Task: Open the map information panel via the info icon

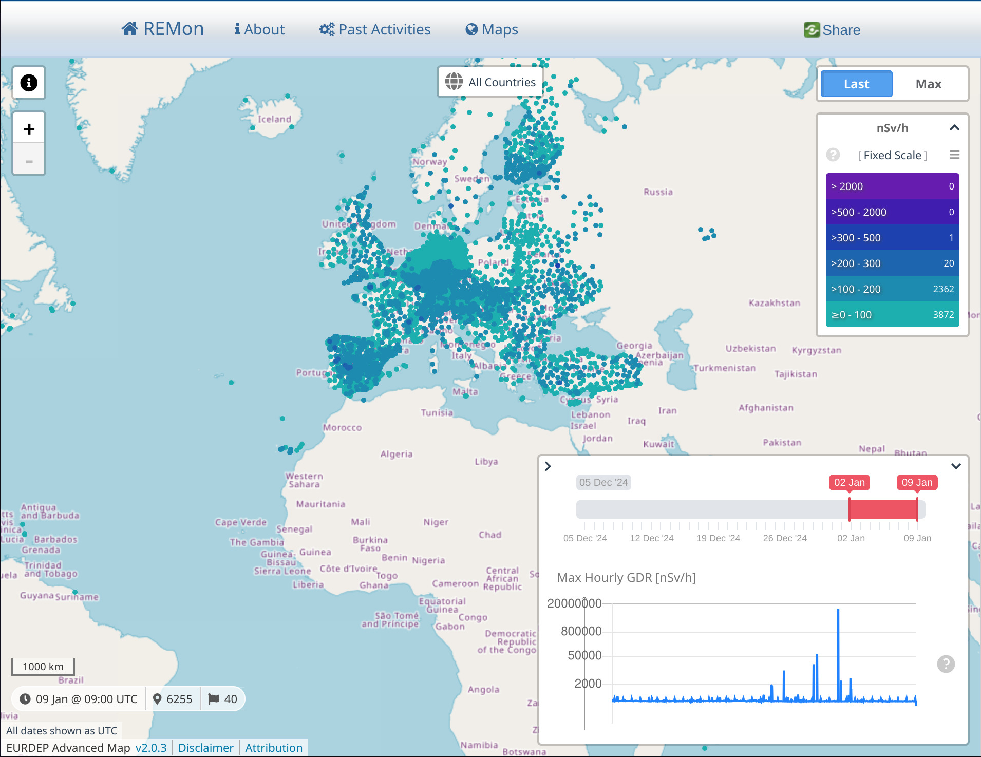Action: [x=29, y=82]
